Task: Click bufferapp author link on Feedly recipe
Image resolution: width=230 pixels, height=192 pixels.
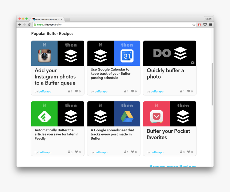Action: [45, 152]
